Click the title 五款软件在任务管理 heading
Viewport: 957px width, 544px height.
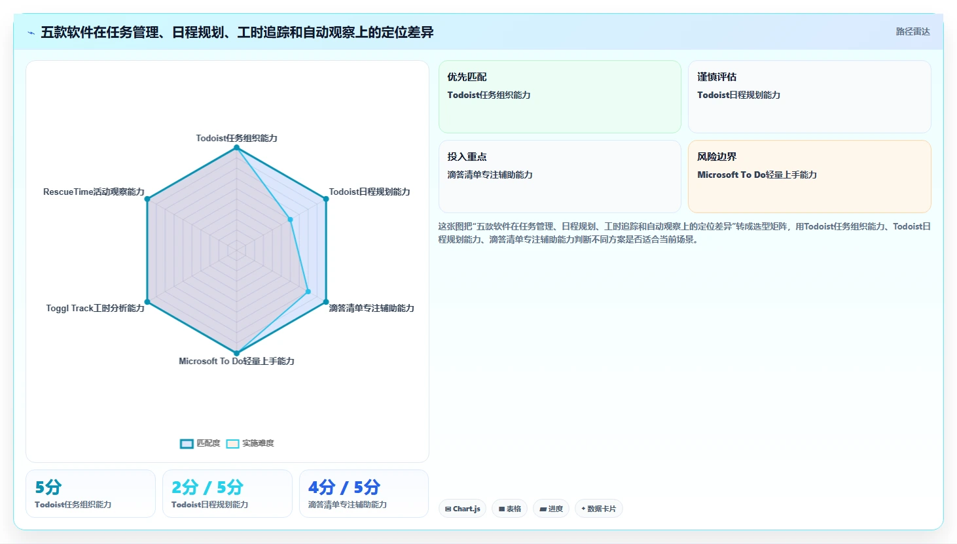237,32
